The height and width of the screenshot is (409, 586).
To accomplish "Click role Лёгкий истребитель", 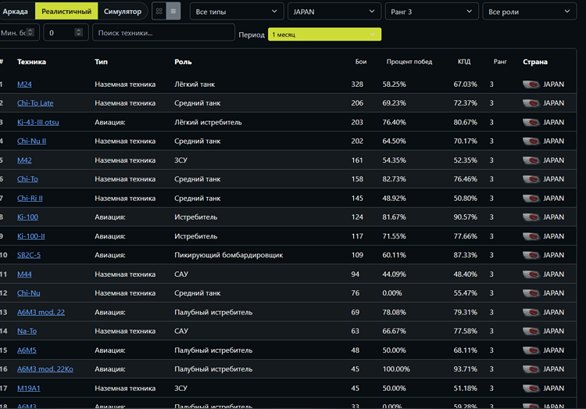I will (208, 122).
